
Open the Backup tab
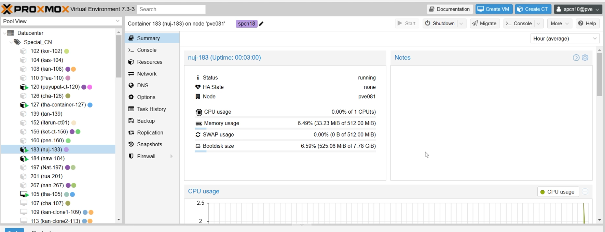(x=152, y=121)
